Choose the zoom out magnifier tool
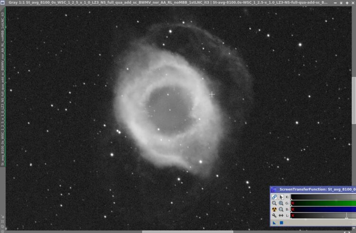This screenshot has width=356, height=233. (x=281, y=209)
